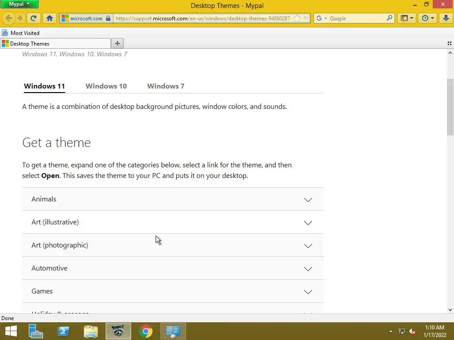Viewport: 454px width, 340px height.
Task: Expand the Art (photographic) category
Action: pyautogui.click(x=172, y=245)
